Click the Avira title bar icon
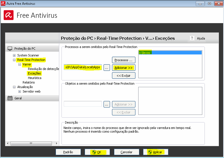224x158 pixels. [x=3, y=3]
